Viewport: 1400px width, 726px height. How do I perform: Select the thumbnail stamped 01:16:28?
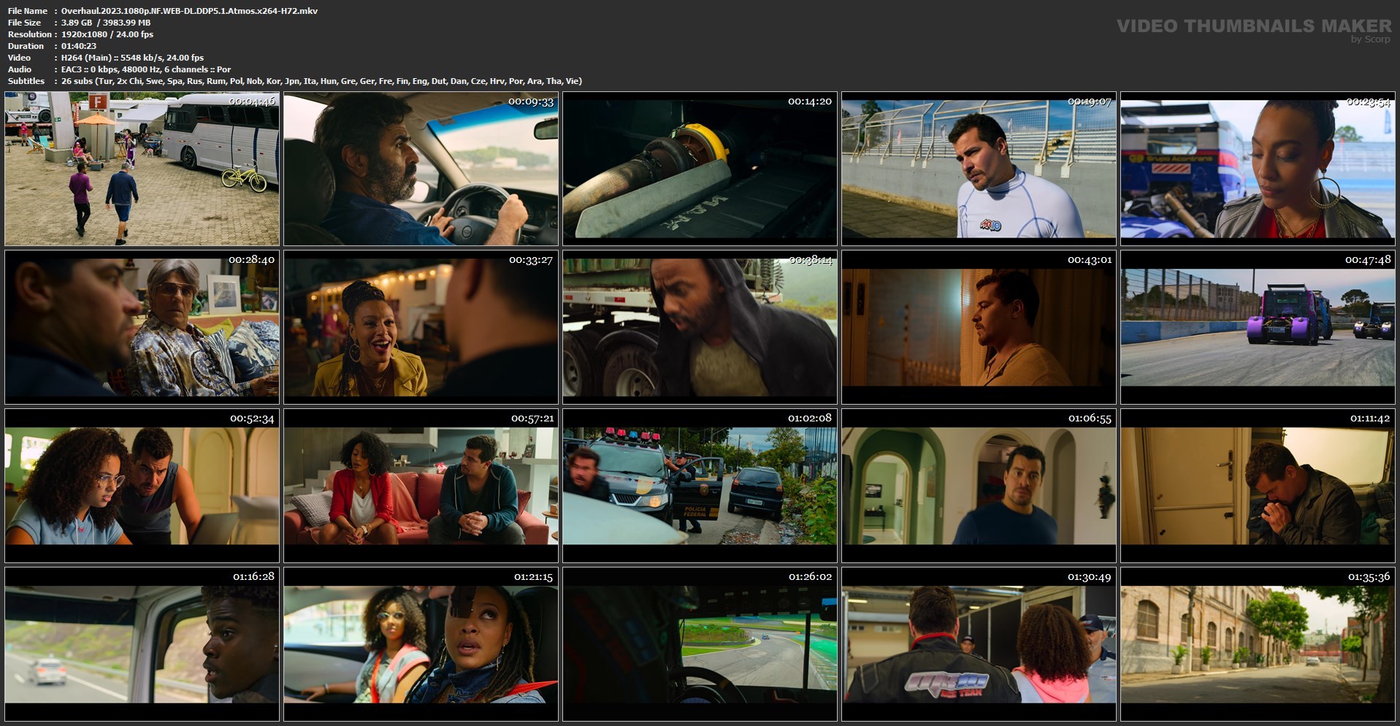pyautogui.click(x=142, y=644)
